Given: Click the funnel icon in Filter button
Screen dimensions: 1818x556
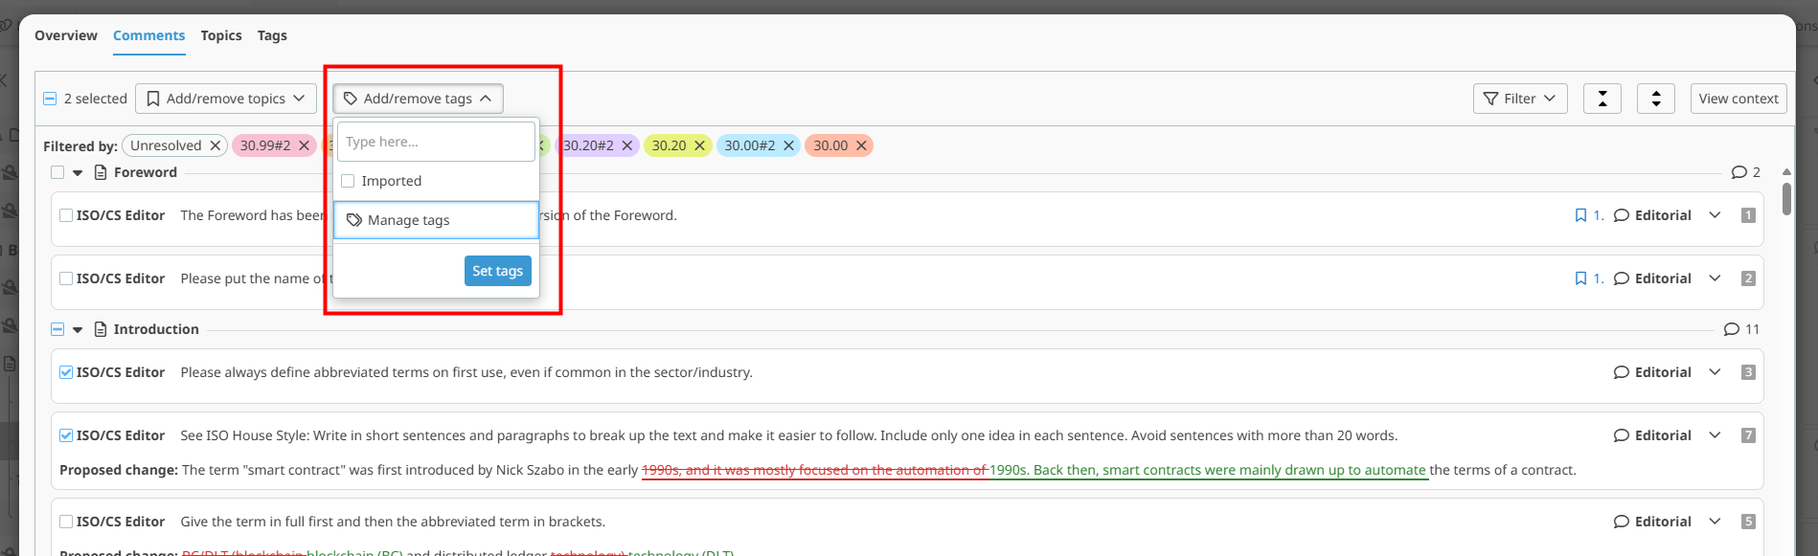Looking at the screenshot, I should click(1490, 99).
